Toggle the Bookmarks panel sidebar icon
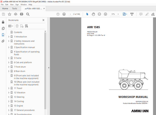This screenshot has height=115, width=156. 3,35
